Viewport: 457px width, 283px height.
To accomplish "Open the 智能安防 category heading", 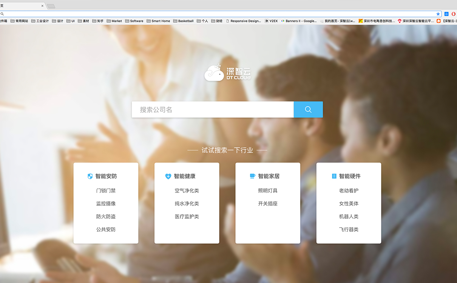I will pos(106,176).
